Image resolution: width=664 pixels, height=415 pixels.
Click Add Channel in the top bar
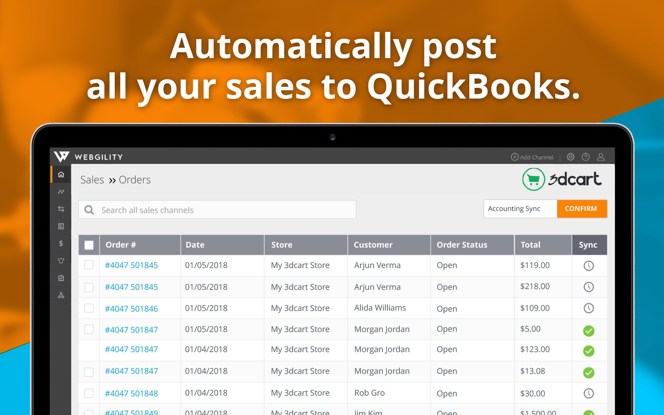(x=532, y=157)
